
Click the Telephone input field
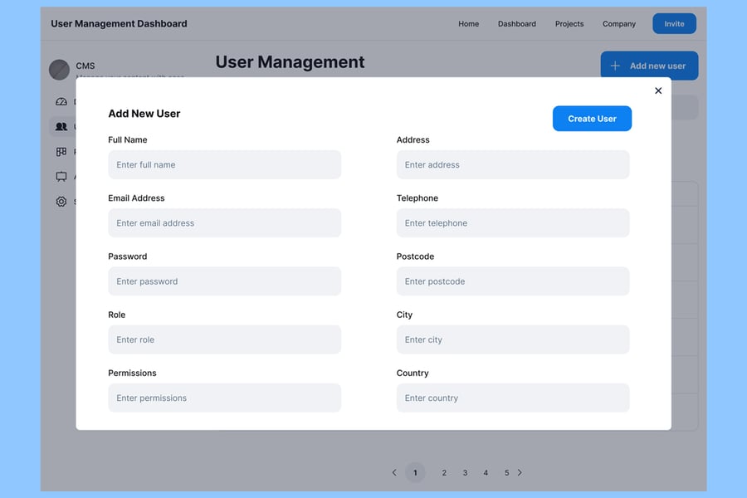click(x=513, y=222)
